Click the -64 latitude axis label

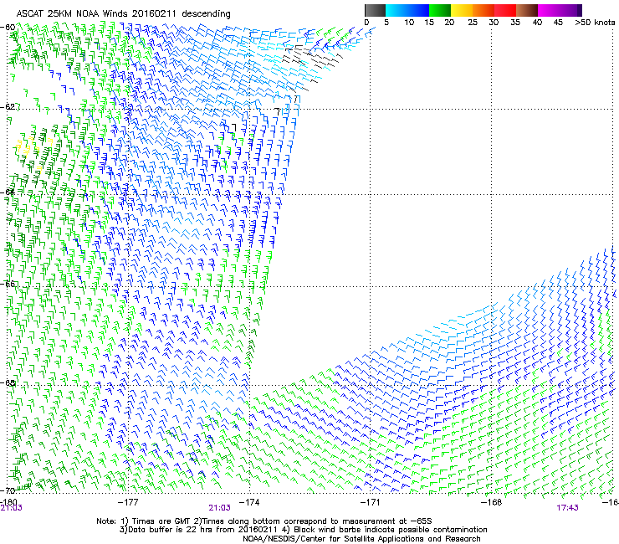coord(8,192)
